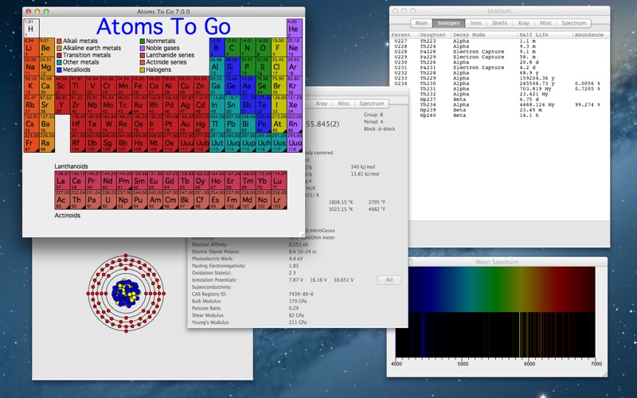Open Misc tab in the iron details window

click(344, 103)
